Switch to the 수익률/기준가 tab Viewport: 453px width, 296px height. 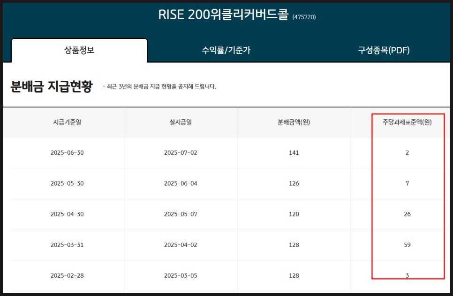pyautogui.click(x=226, y=50)
